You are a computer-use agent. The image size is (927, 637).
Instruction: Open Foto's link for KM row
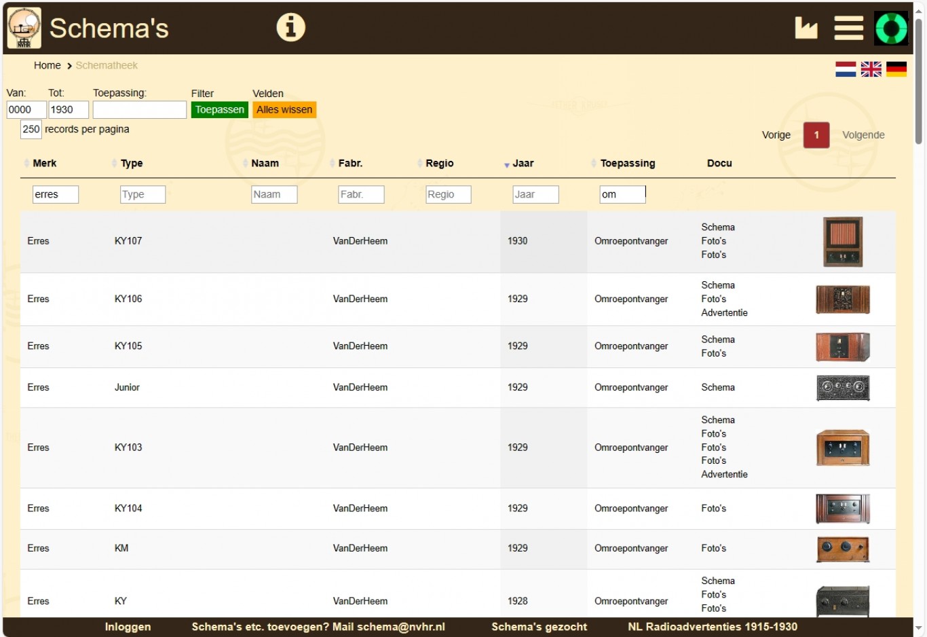coord(713,549)
